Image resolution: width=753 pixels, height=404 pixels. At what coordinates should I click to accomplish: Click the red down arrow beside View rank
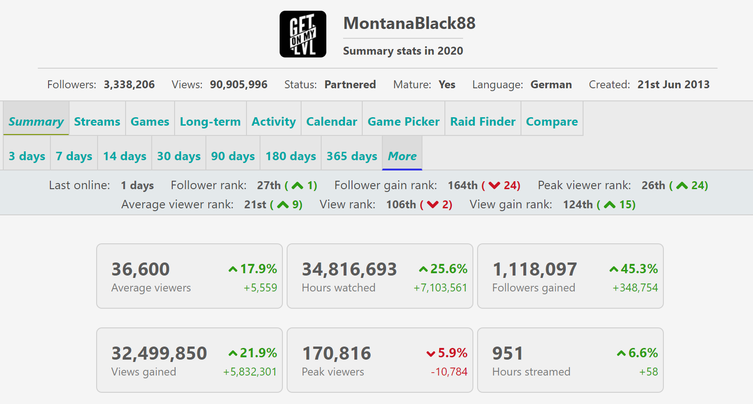433,205
